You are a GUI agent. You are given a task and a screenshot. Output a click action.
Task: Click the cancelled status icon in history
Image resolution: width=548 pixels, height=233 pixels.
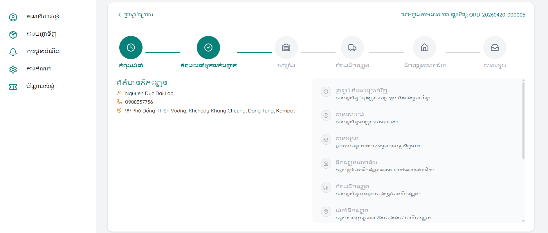pyautogui.click(x=326, y=116)
